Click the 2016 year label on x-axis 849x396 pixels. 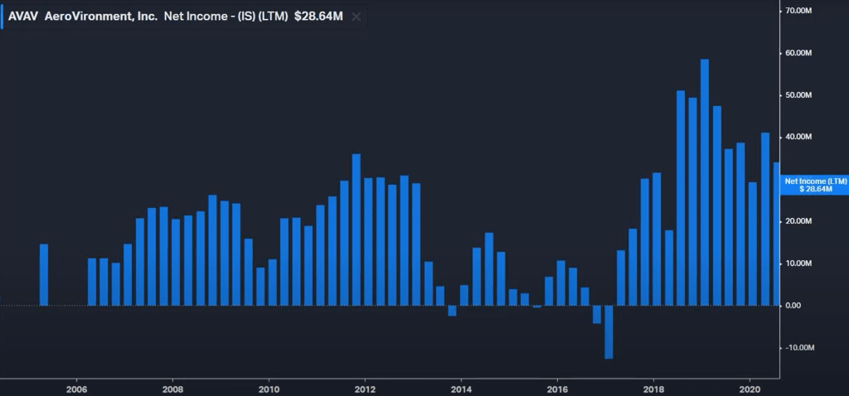[557, 388]
